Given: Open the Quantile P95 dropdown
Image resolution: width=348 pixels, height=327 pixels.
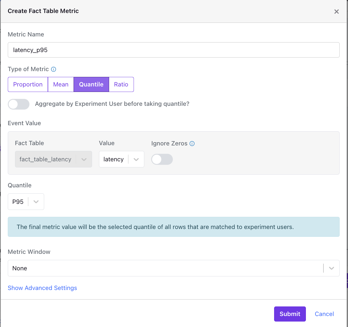Looking at the screenshot, I should [x=26, y=202].
